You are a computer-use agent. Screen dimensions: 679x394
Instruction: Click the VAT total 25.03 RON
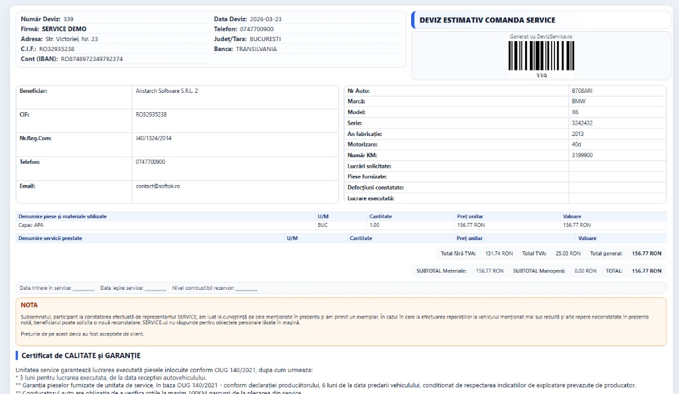[568, 253]
